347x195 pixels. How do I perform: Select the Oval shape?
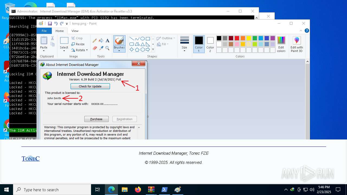point(142,39)
